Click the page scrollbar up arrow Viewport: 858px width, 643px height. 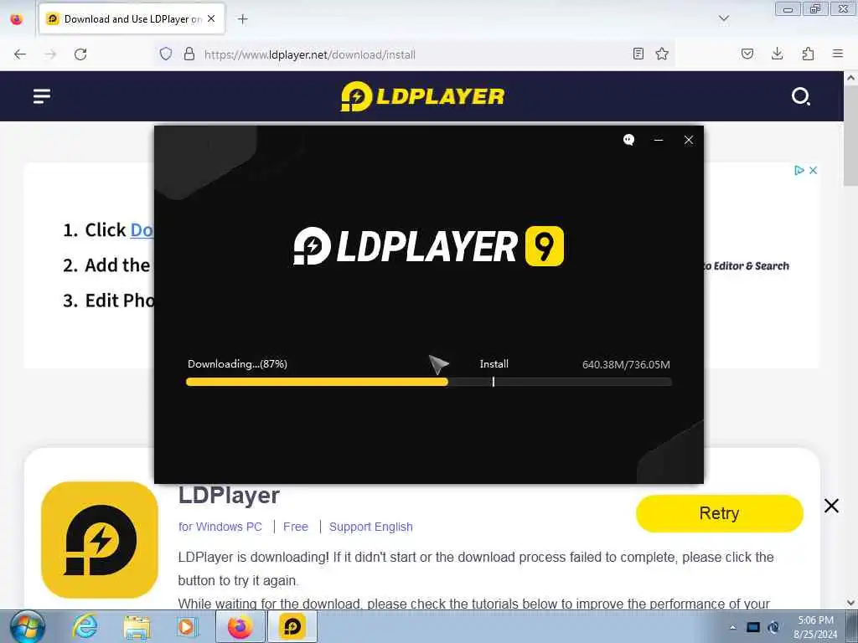(x=851, y=78)
